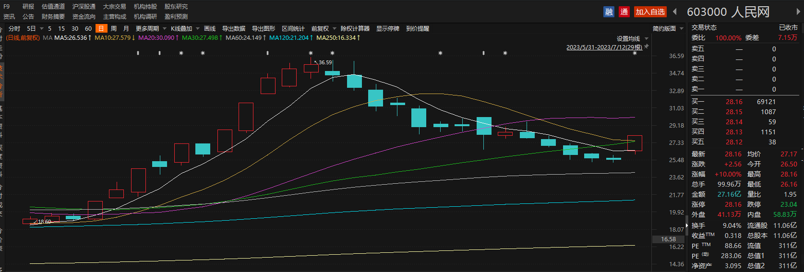Open 机构调研 menu
Viewport: 804px width, 272px height.
(x=145, y=17)
